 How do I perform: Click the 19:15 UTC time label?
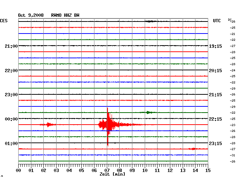click(x=215, y=46)
